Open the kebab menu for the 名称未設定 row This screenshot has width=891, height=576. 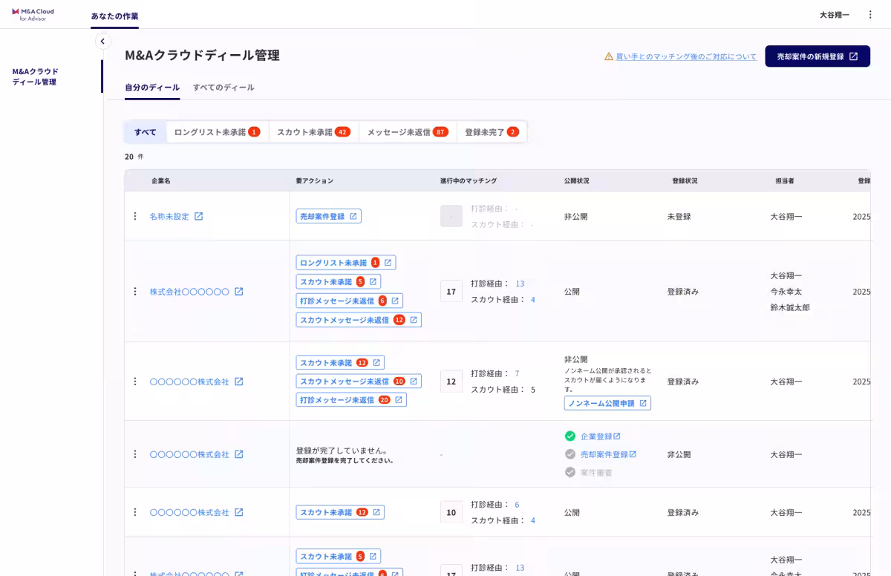[135, 216]
